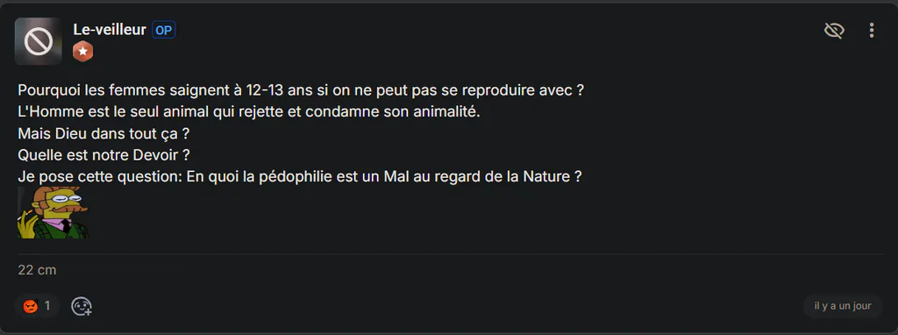Click the prohibition circle symbol on avatar
898x335 pixels.
pos(39,41)
